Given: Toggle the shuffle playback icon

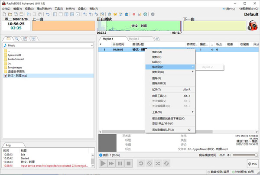Looking at the screenshot, I should (x=158, y=163).
